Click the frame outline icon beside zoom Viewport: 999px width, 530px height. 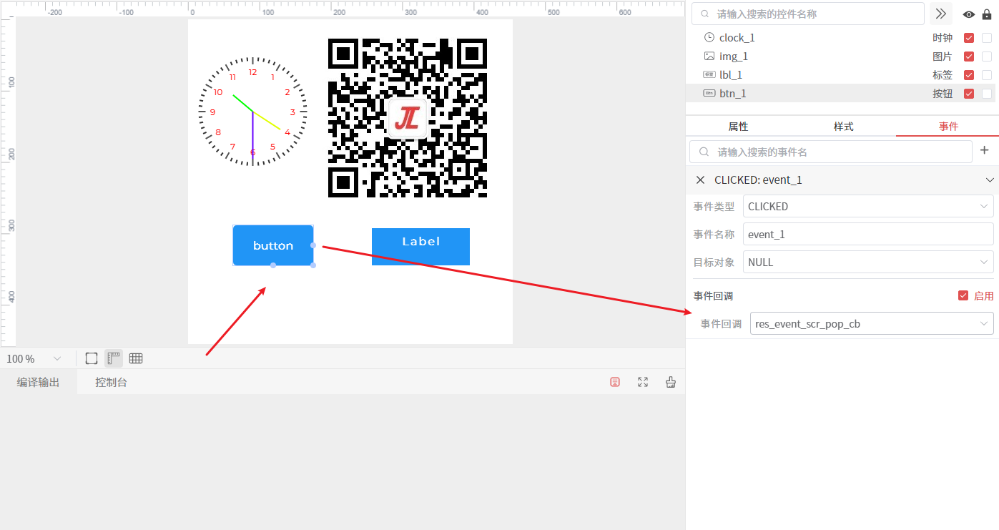[92, 358]
